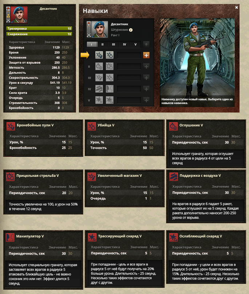Image resolution: width=249 pixels, height=294 pixels.
Task: Select the armor-piercing bullets skill icon in row I
Action: click(99, 55)
